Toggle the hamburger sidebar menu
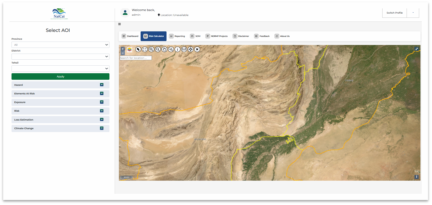 point(120,24)
